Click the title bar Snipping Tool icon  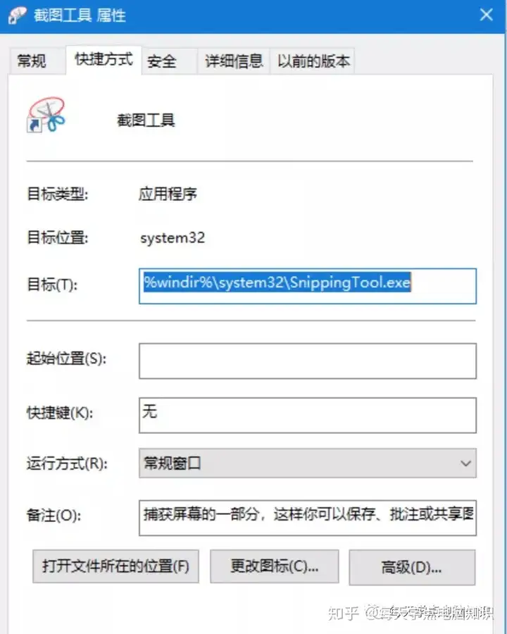[x=18, y=15]
